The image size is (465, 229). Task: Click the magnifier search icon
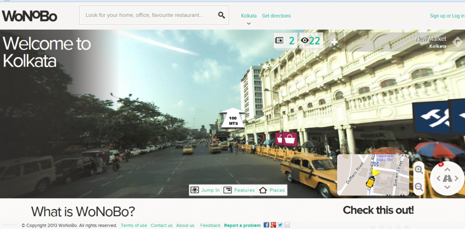click(222, 15)
